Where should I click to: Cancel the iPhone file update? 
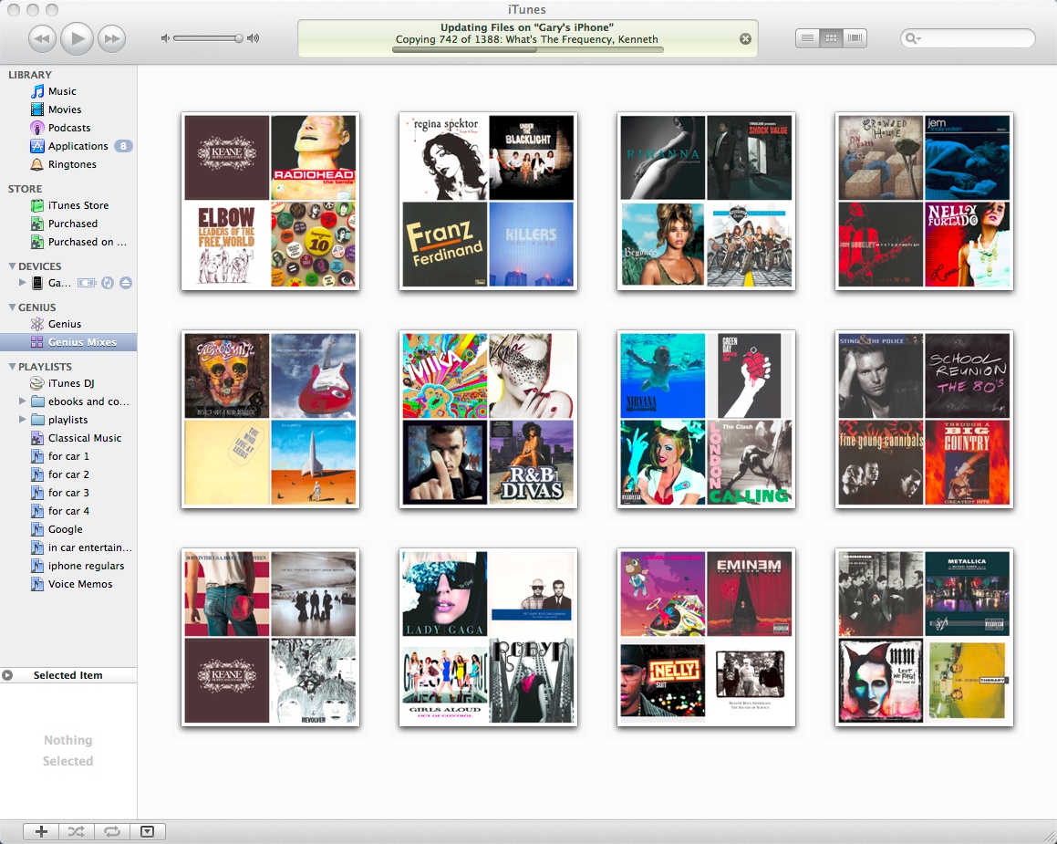pos(745,39)
